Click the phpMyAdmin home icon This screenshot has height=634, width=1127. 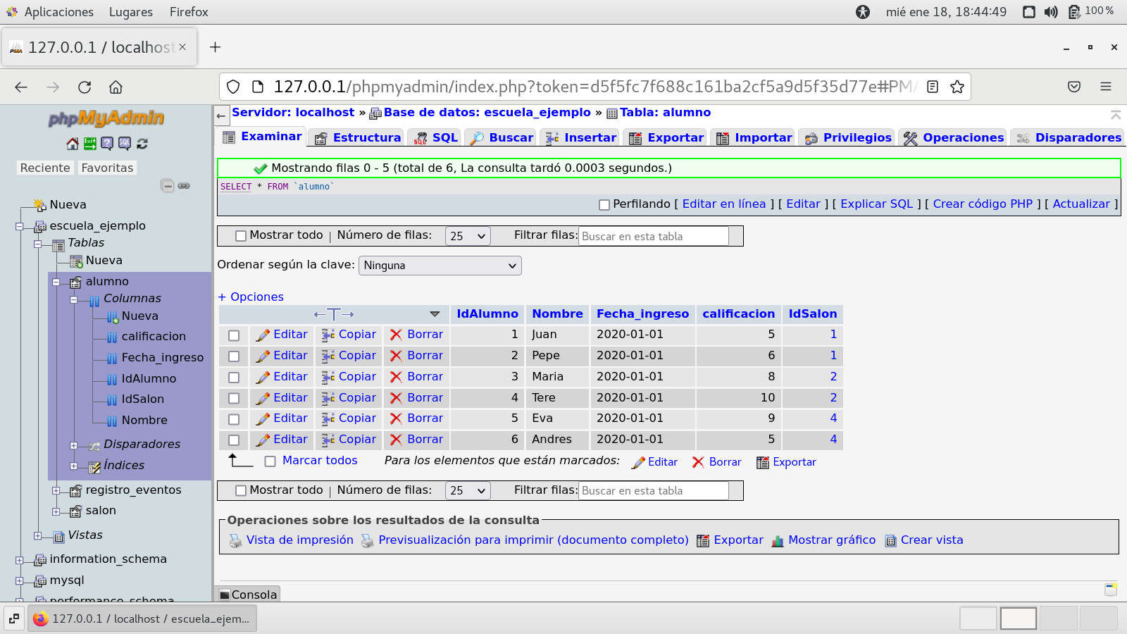click(x=73, y=144)
